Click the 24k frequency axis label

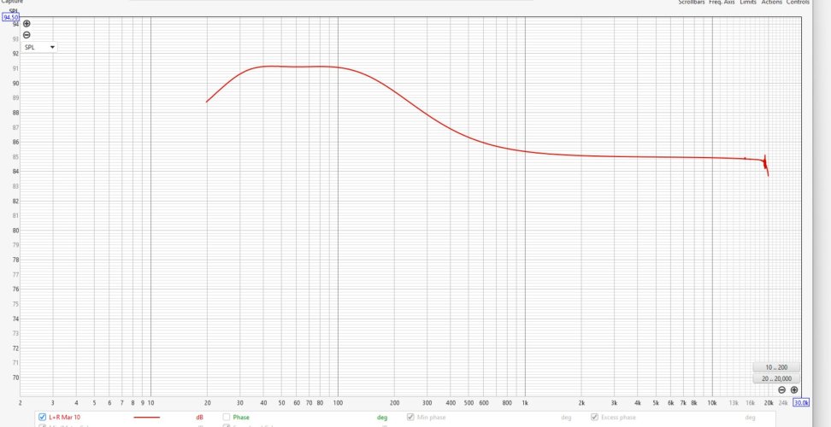[783, 403]
